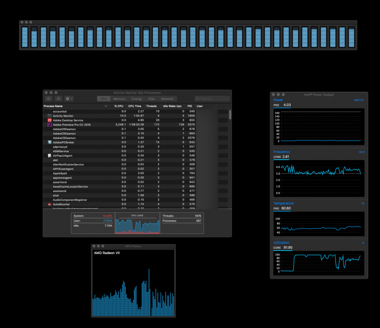
Task: Click the Power graph in Intel Power Gadget
Action: coord(319,126)
